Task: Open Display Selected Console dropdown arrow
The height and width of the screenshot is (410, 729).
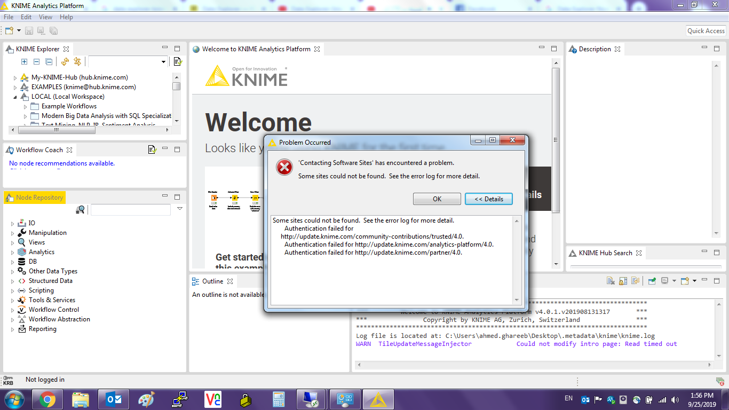Action: (x=674, y=281)
